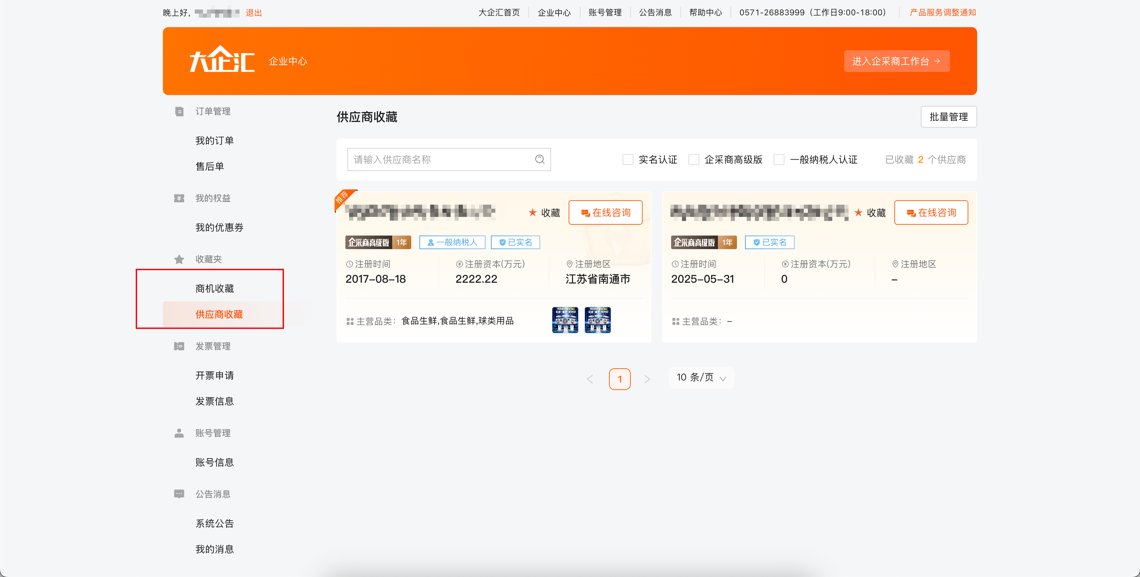Screen dimensions: 1140x577
Task: Go to next page using the right arrow
Action: 647,379
